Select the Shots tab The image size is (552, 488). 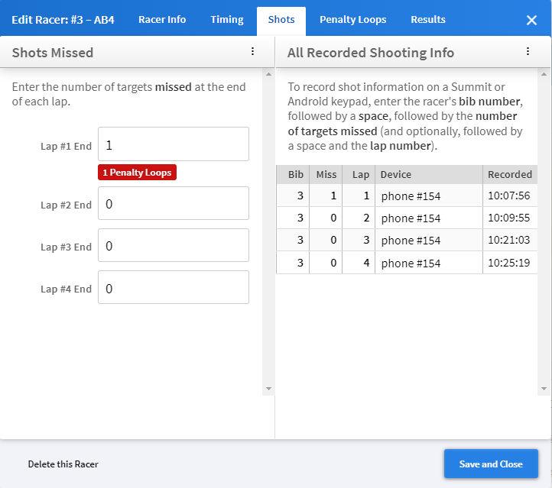[281, 20]
